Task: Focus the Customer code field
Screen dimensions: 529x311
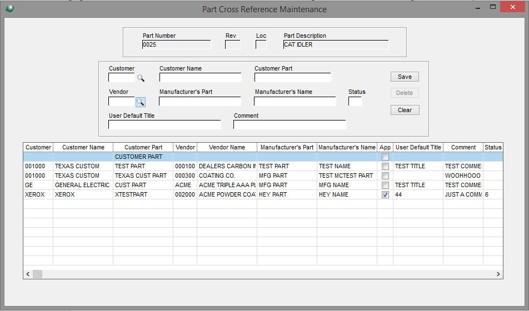Action: (122, 78)
